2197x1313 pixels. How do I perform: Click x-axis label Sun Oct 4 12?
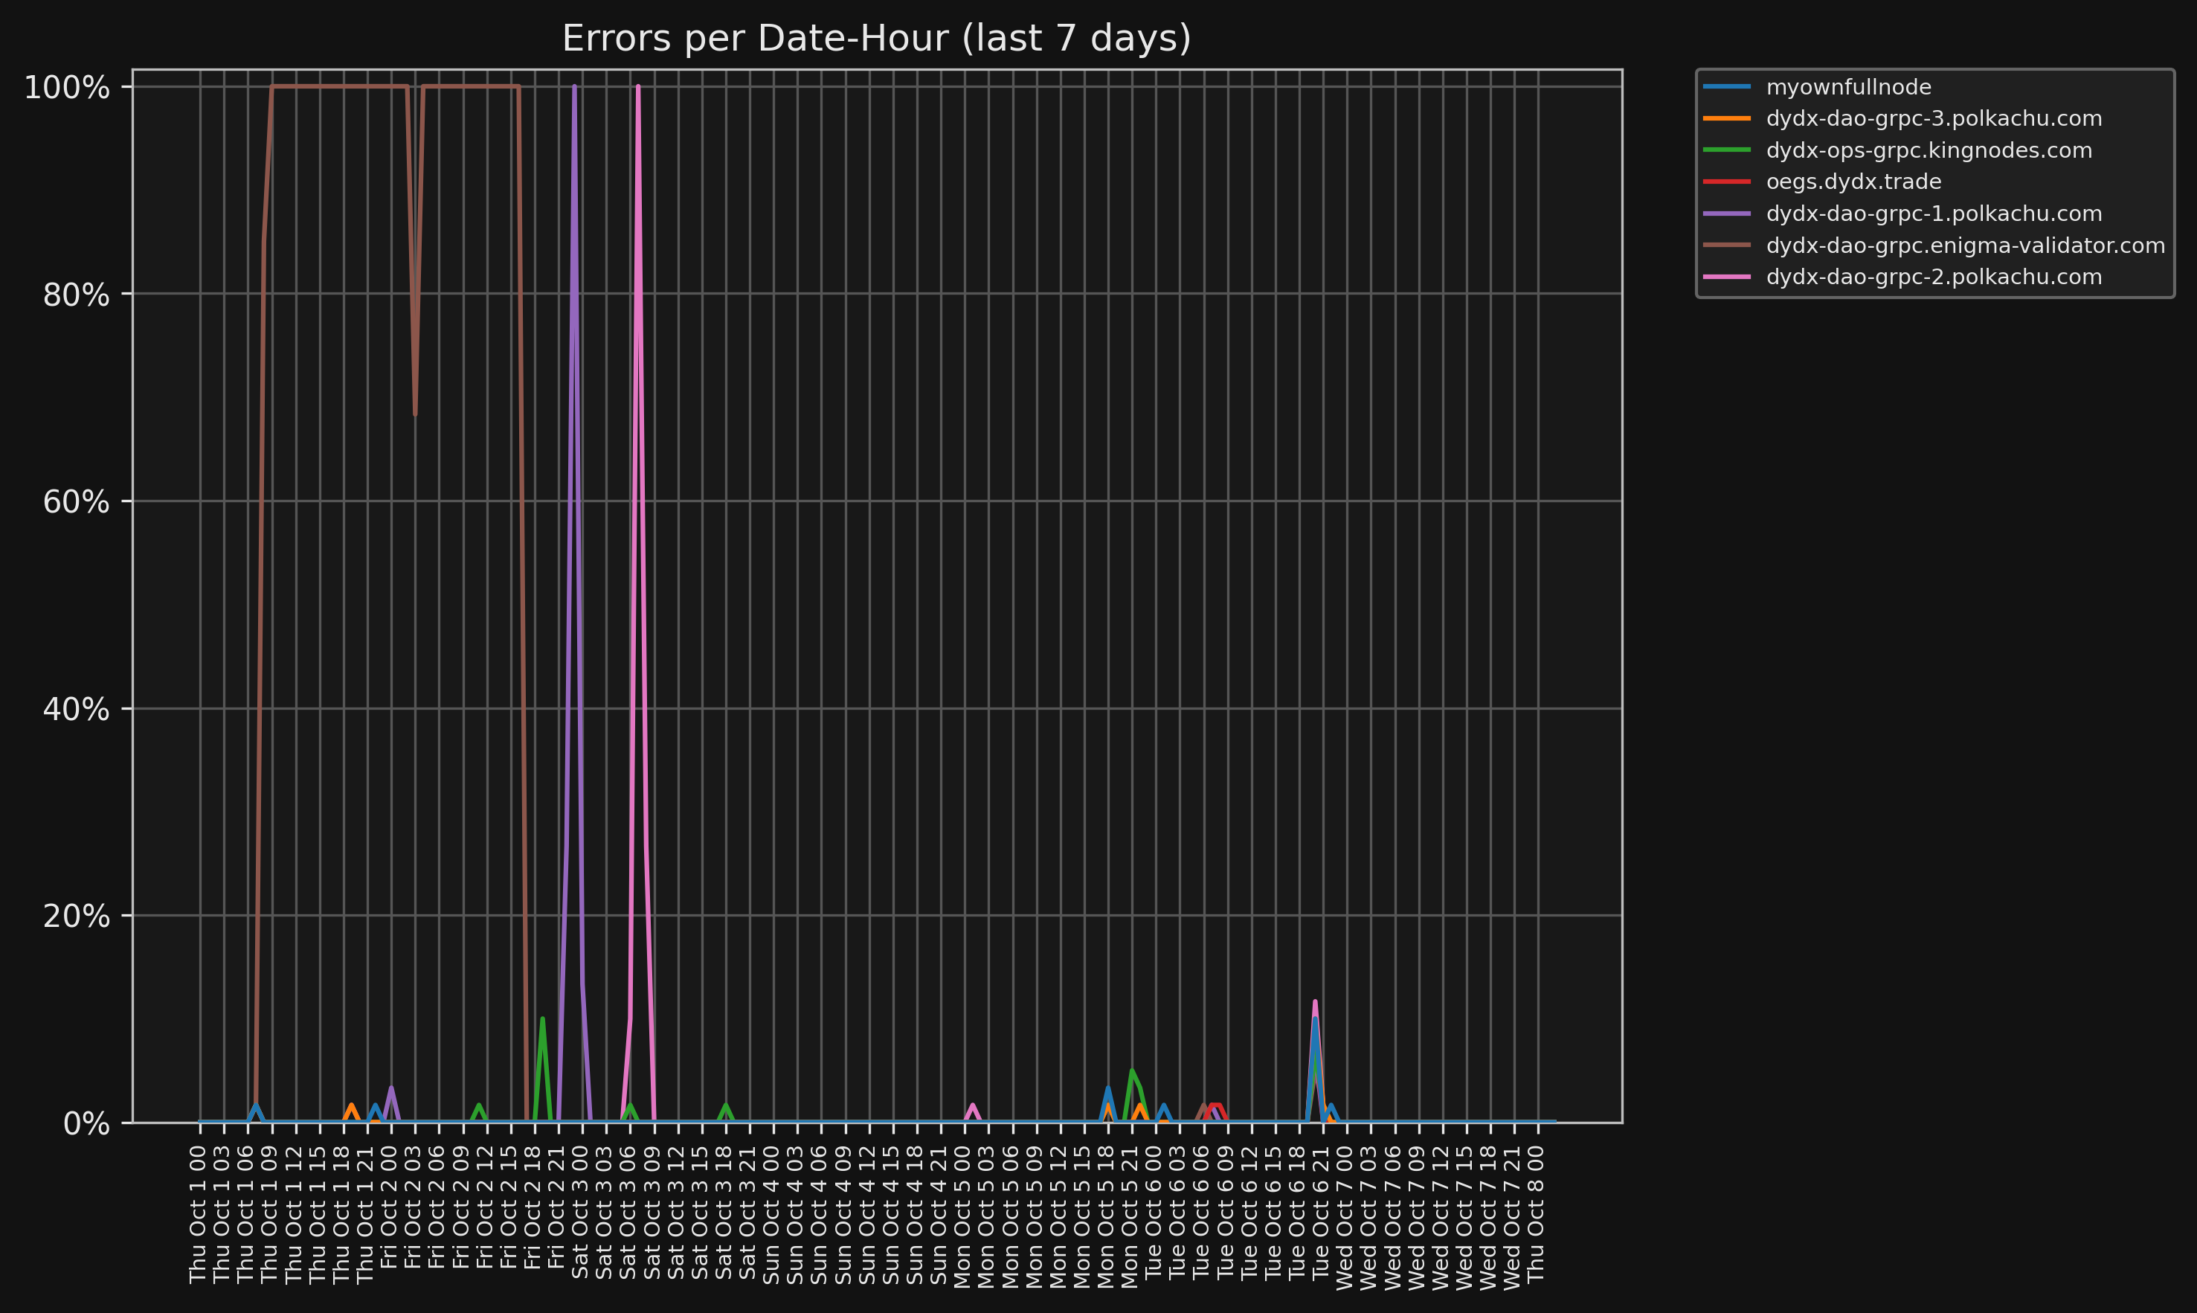coord(866,1214)
